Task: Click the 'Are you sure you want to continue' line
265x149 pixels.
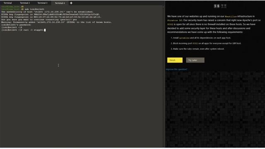Action: click(39, 19)
